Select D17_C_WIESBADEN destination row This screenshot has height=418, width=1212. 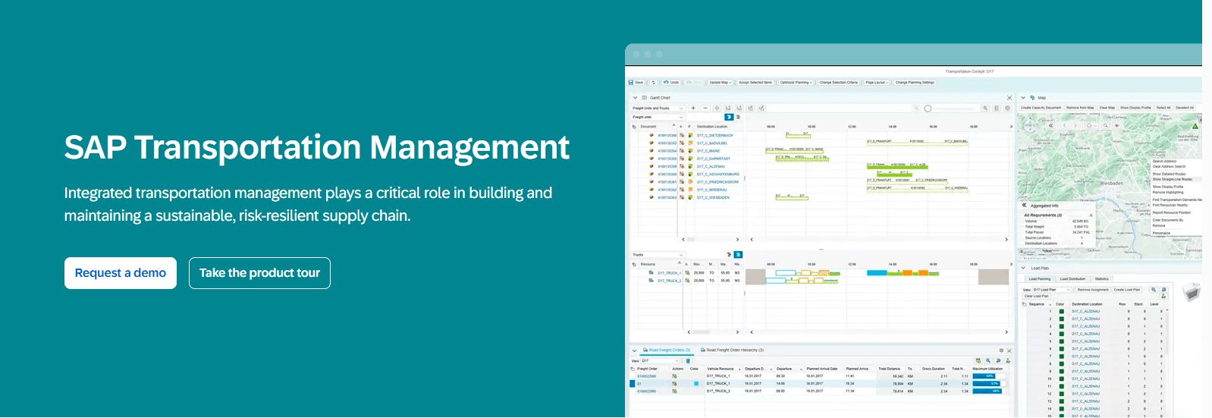(x=713, y=197)
